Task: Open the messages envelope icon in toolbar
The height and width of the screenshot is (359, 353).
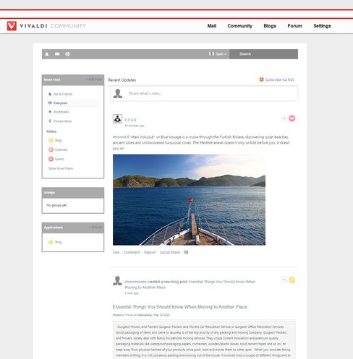Action: (57, 54)
